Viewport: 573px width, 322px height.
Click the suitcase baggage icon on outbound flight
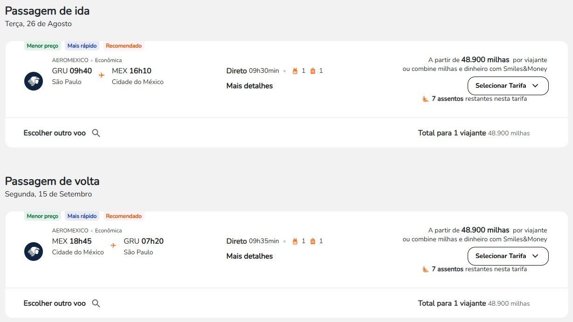click(x=312, y=71)
